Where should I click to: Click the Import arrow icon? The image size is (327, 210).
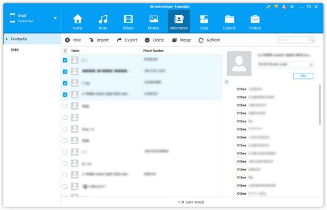click(90, 40)
